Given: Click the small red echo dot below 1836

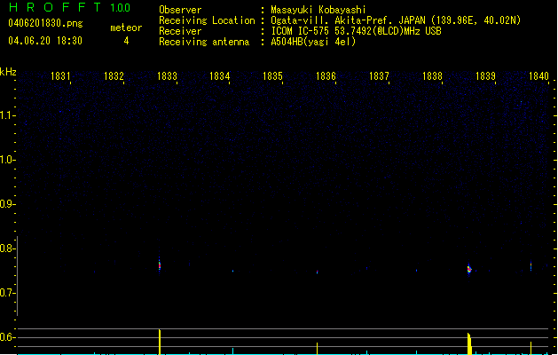Looking at the screenshot, I should coord(317,272).
